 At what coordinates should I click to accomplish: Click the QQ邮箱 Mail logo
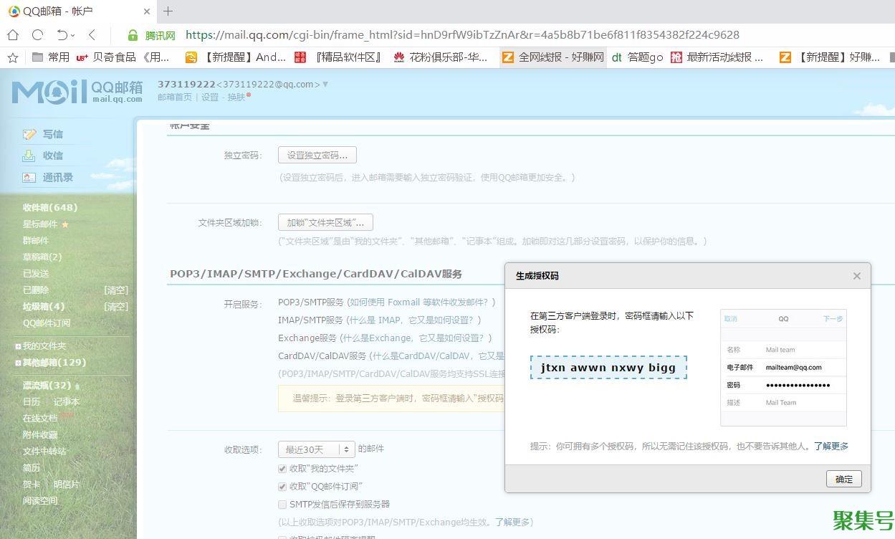(77, 92)
